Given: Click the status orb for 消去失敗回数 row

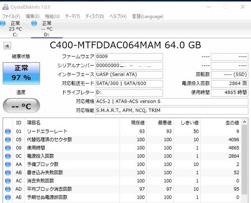Looking at the screenshot, I should (x=8, y=181).
